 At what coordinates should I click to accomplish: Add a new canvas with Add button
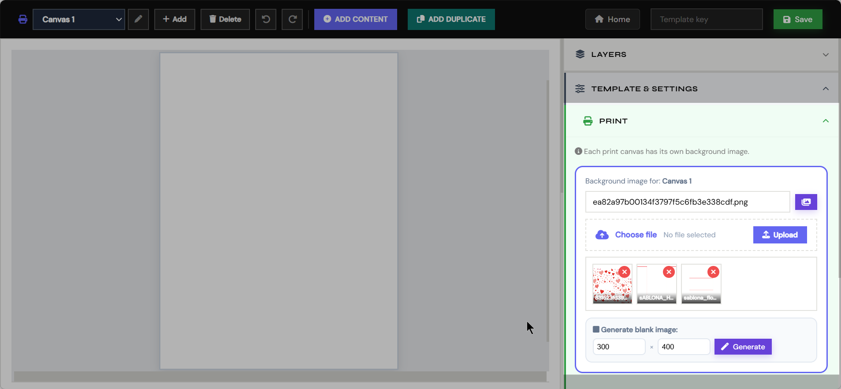pos(175,19)
